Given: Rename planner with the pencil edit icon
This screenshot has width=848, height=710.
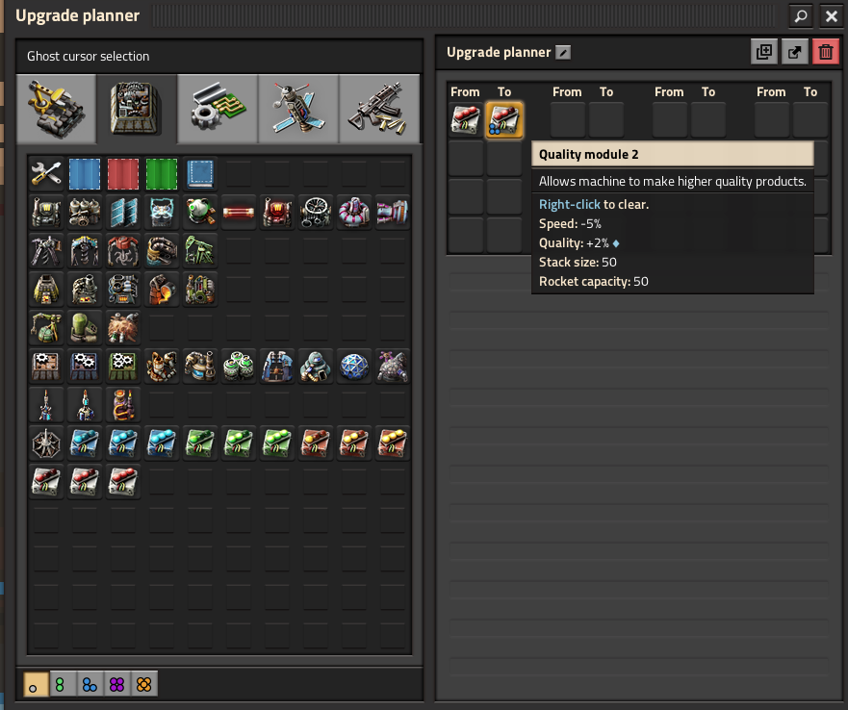Looking at the screenshot, I should pyautogui.click(x=564, y=53).
